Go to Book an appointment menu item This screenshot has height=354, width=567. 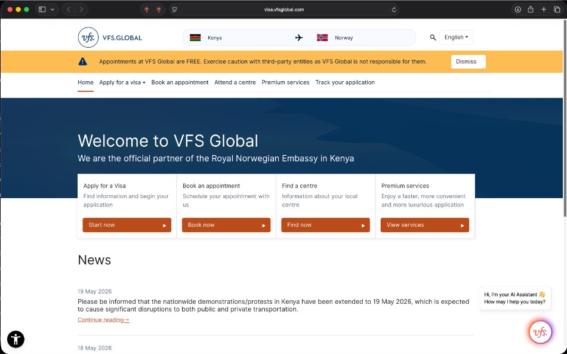(180, 82)
